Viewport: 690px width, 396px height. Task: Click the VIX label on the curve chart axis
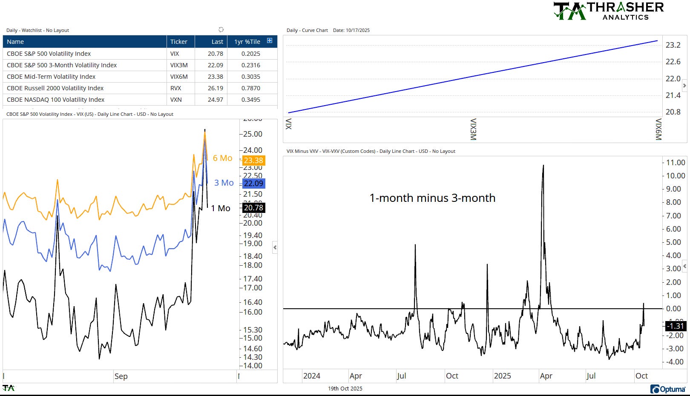click(x=288, y=124)
